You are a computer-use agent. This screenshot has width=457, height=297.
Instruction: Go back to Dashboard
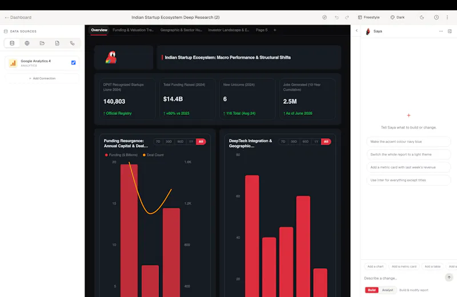point(18,18)
